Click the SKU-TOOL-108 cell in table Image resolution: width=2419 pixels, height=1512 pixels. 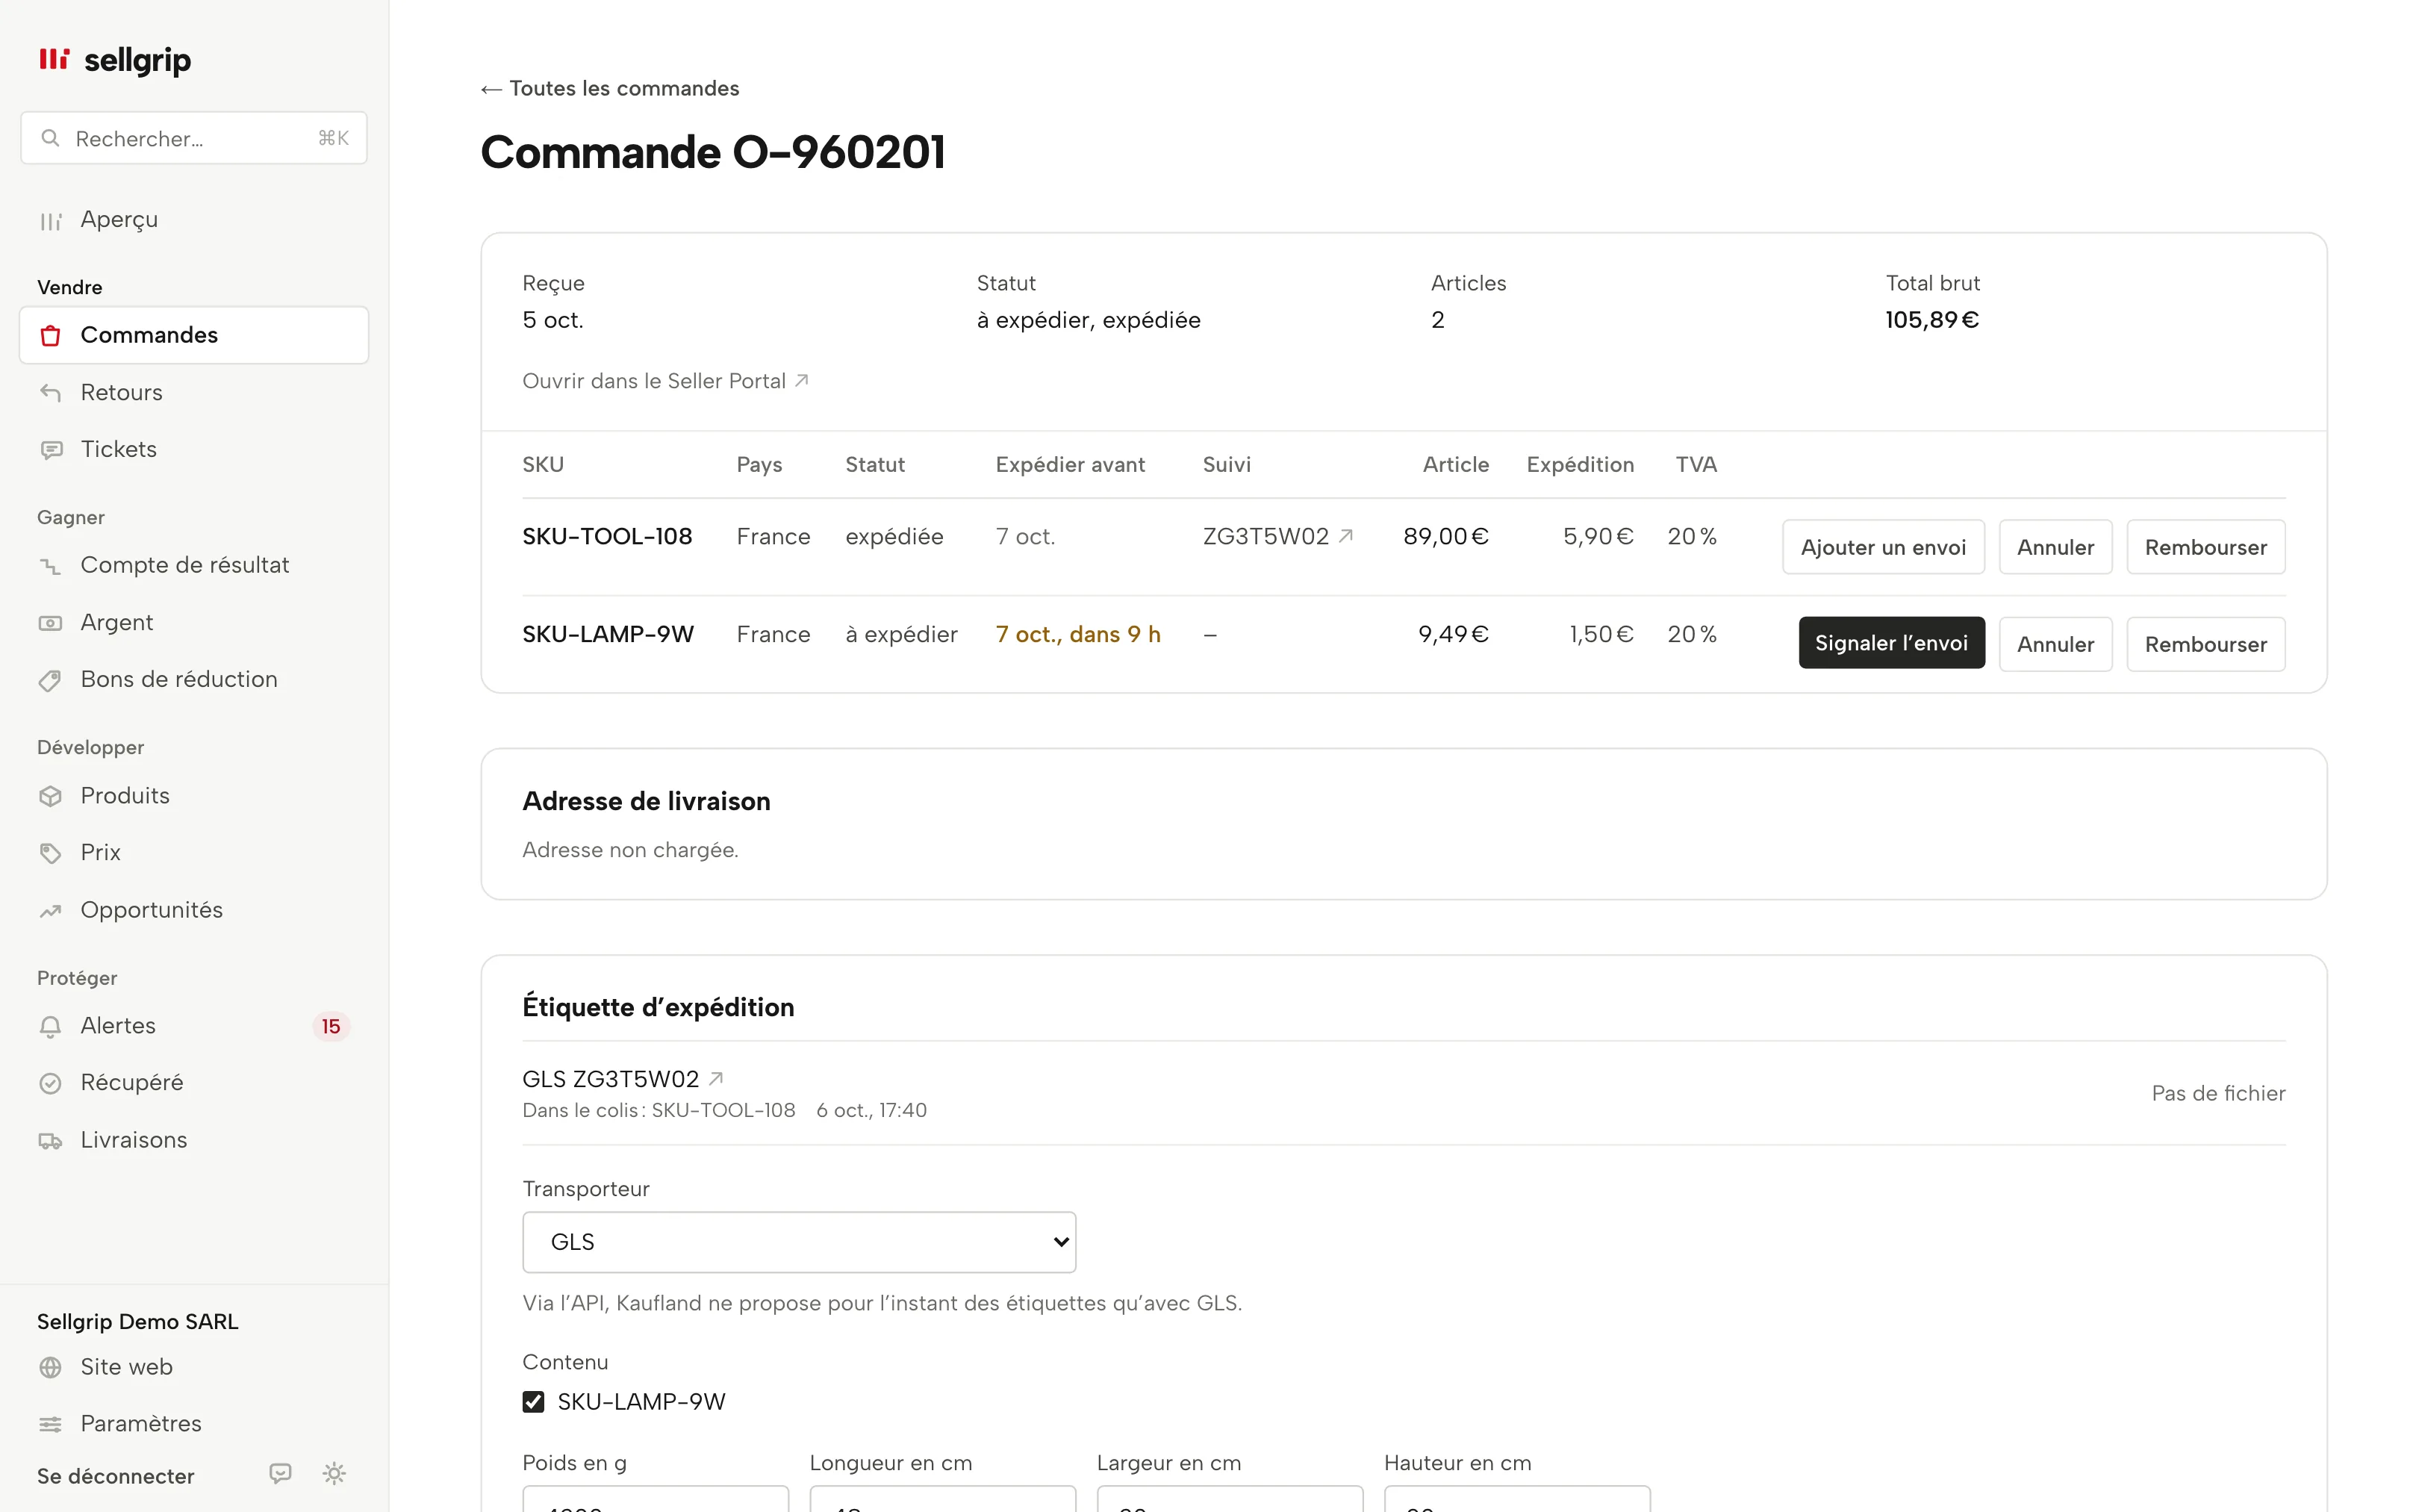tap(607, 537)
